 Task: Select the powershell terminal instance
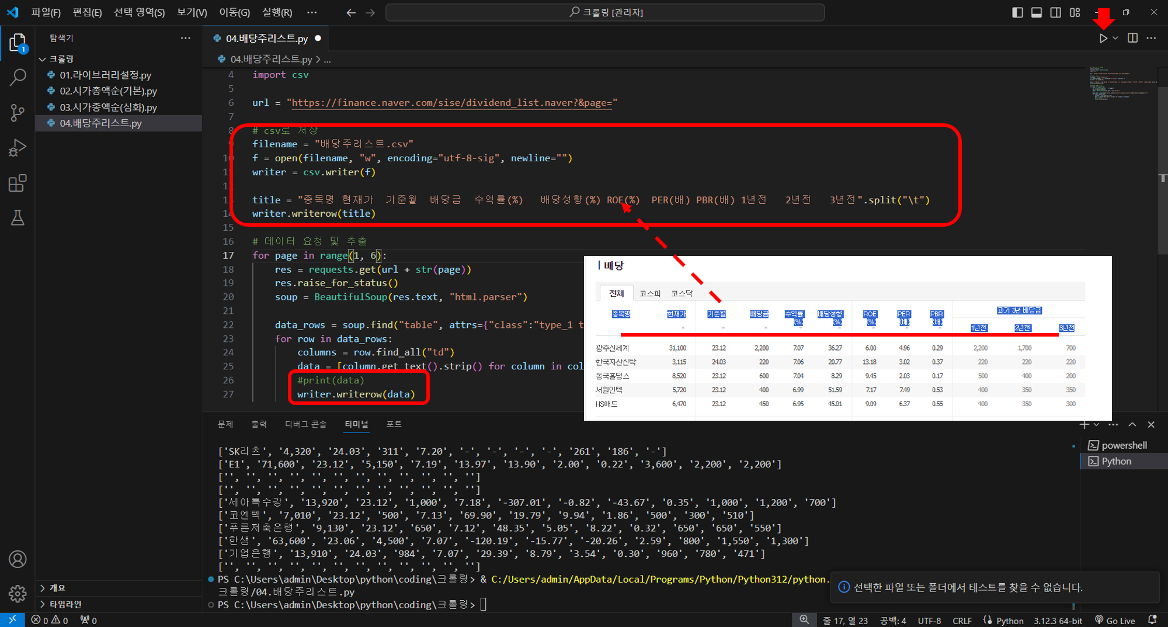tap(1124, 445)
